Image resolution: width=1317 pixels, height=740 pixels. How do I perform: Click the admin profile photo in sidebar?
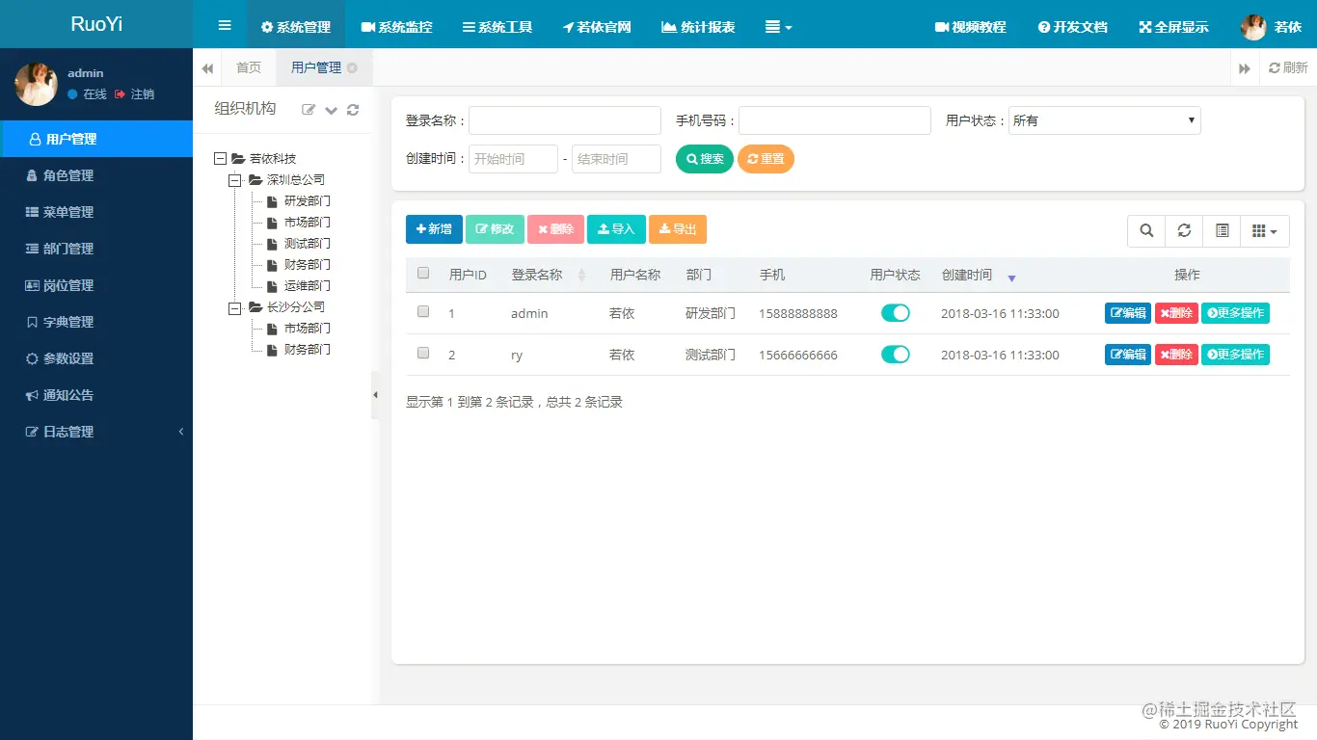click(36, 84)
